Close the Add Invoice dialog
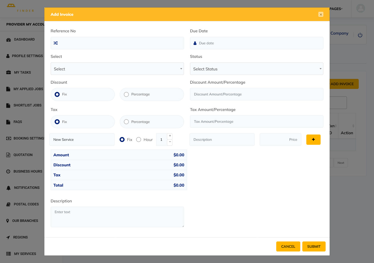 pos(321,15)
